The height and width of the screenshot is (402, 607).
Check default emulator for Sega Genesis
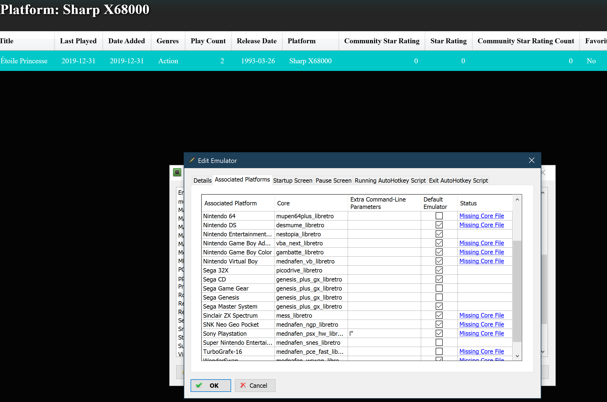point(439,297)
